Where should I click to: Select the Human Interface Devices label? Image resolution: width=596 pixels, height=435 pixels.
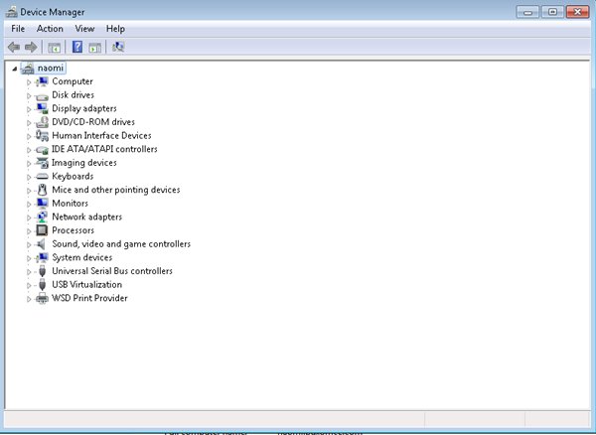pyautogui.click(x=101, y=136)
